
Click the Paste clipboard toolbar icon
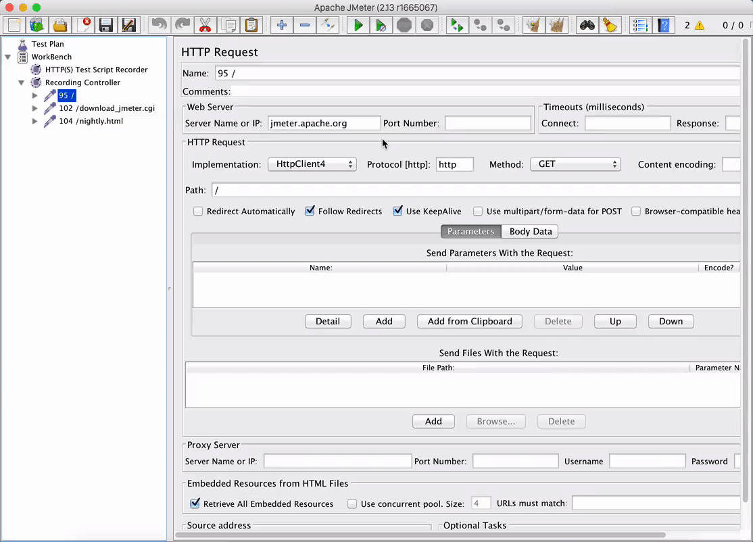point(251,26)
